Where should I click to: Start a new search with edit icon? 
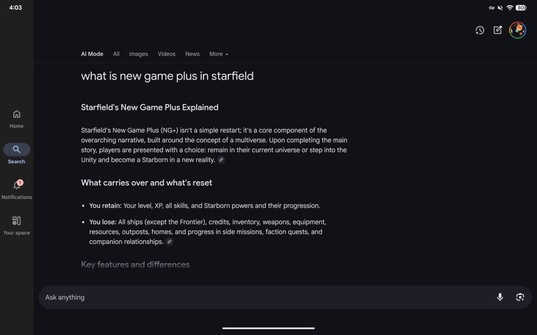pyautogui.click(x=498, y=30)
